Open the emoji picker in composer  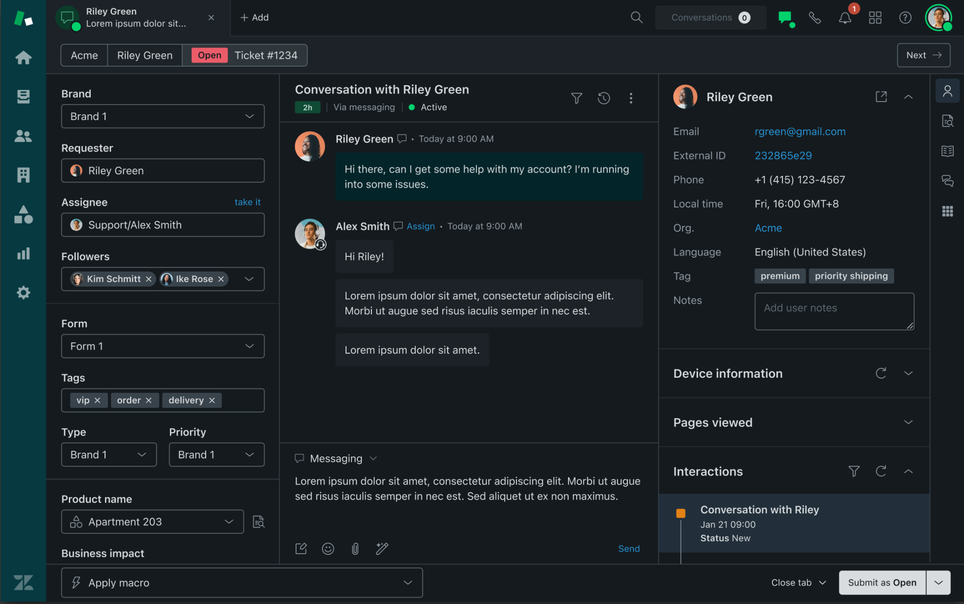coord(328,548)
